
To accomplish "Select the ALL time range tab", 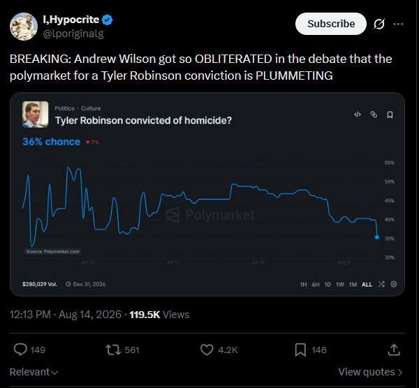I will pyautogui.click(x=367, y=285).
